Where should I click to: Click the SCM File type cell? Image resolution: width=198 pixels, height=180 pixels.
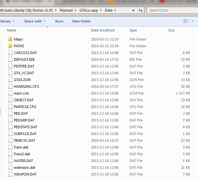click(137, 93)
